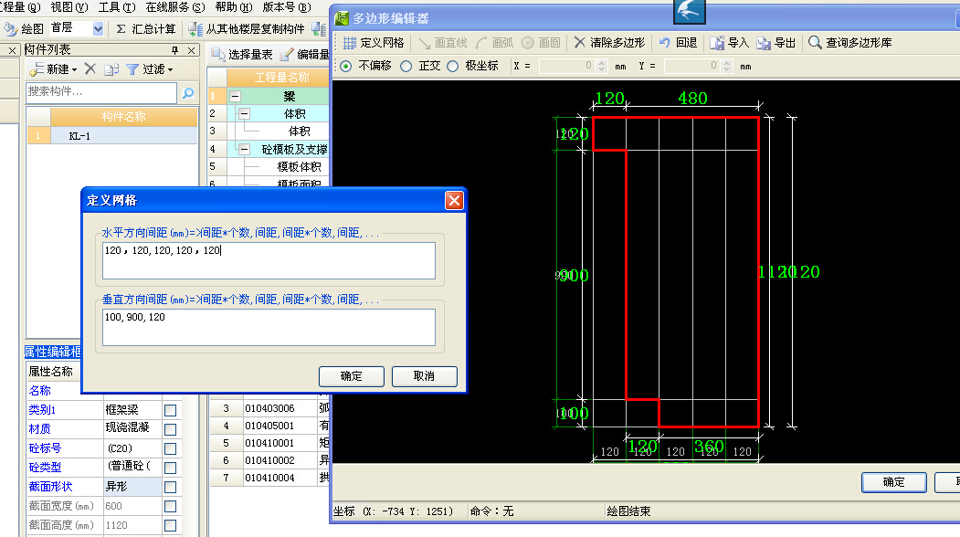The image size is (960, 537).
Task: Click the 工程量名称 column header
Action: click(x=278, y=78)
